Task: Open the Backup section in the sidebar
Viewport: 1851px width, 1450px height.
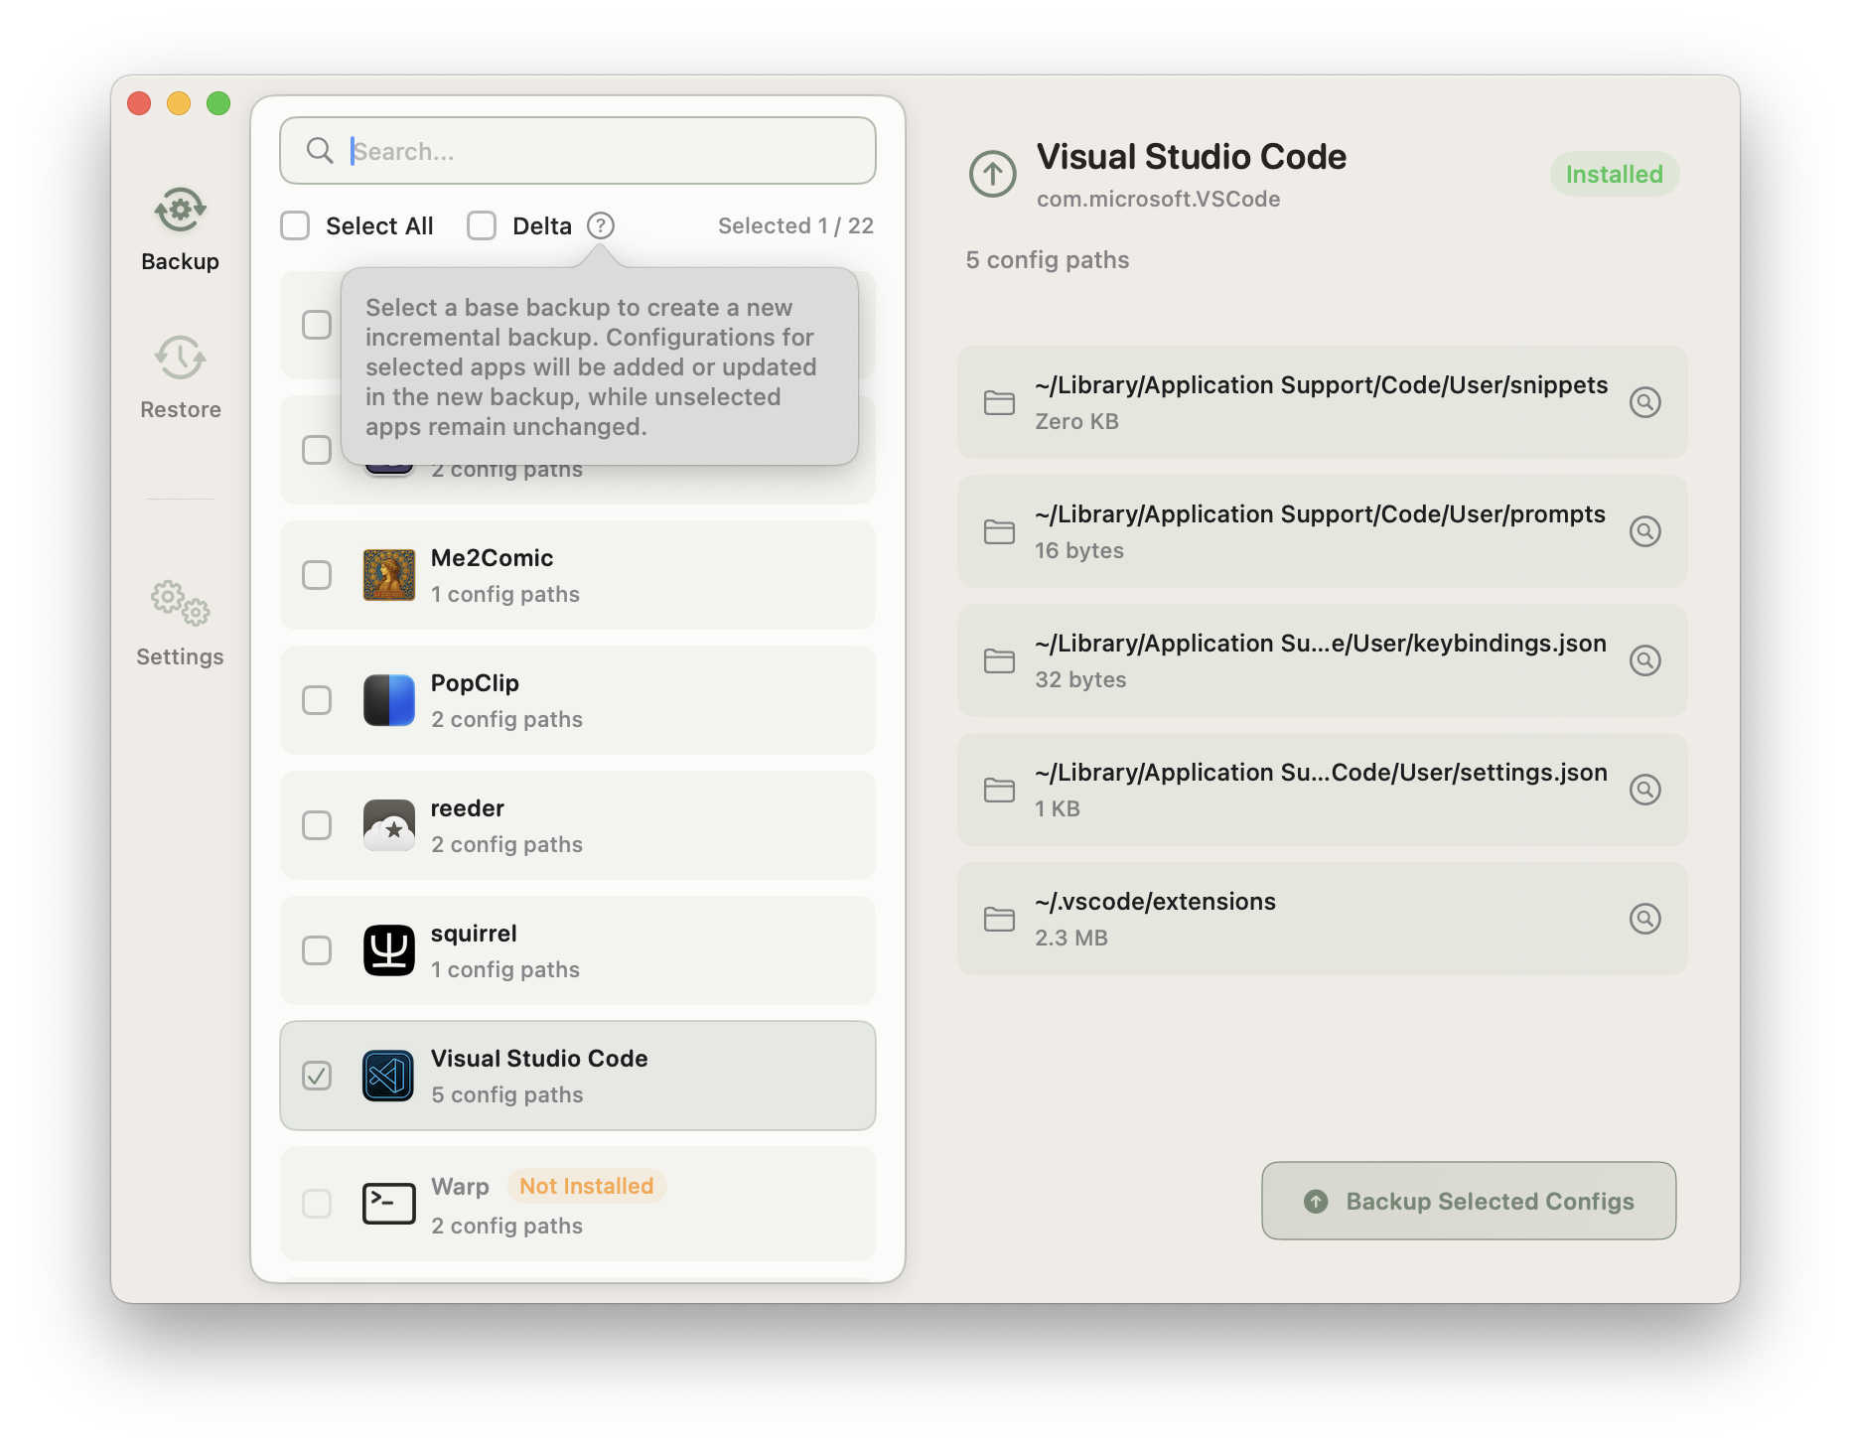Action: click(x=180, y=229)
